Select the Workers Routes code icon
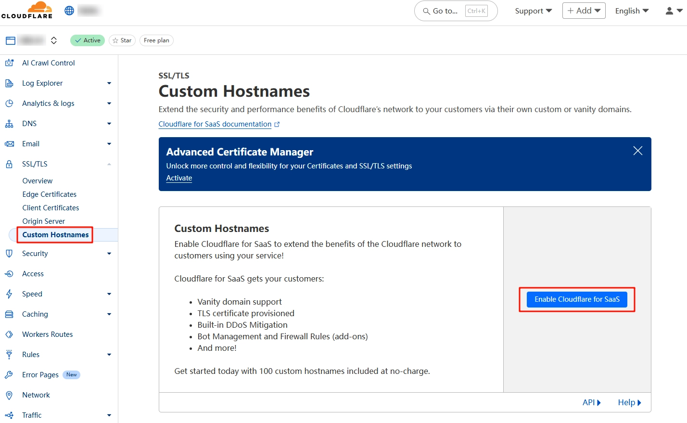This screenshot has height=423, width=687. click(10, 334)
